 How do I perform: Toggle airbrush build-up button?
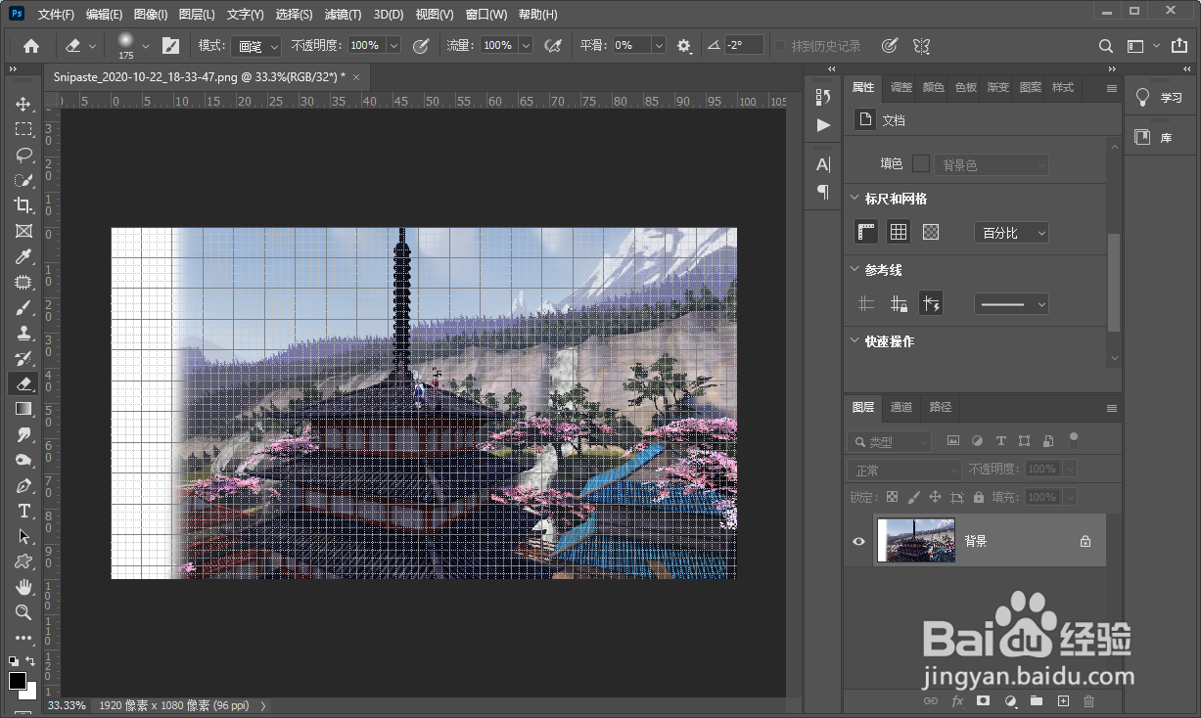tap(553, 45)
